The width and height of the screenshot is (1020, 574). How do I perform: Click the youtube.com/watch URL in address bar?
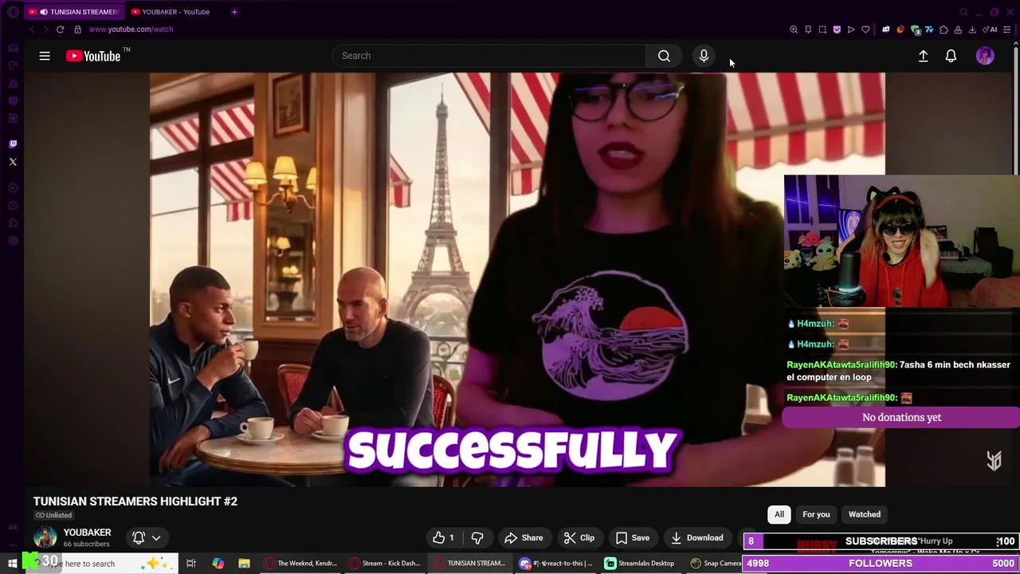point(131,29)
